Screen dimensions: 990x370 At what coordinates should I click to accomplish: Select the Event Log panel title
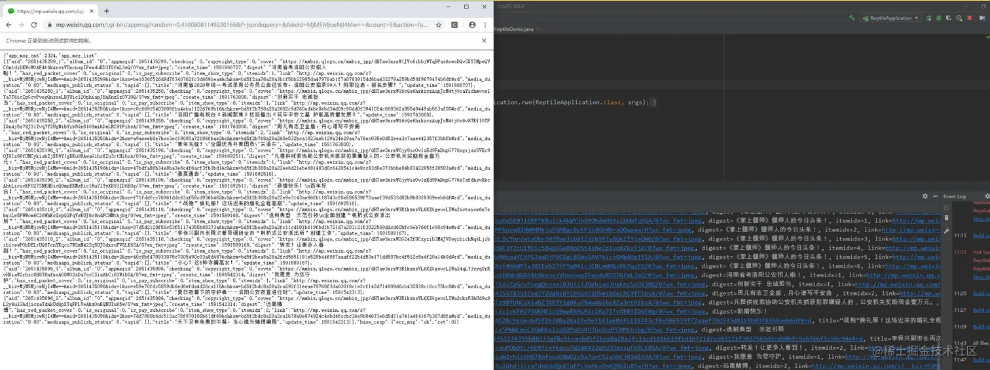point(955,196)
